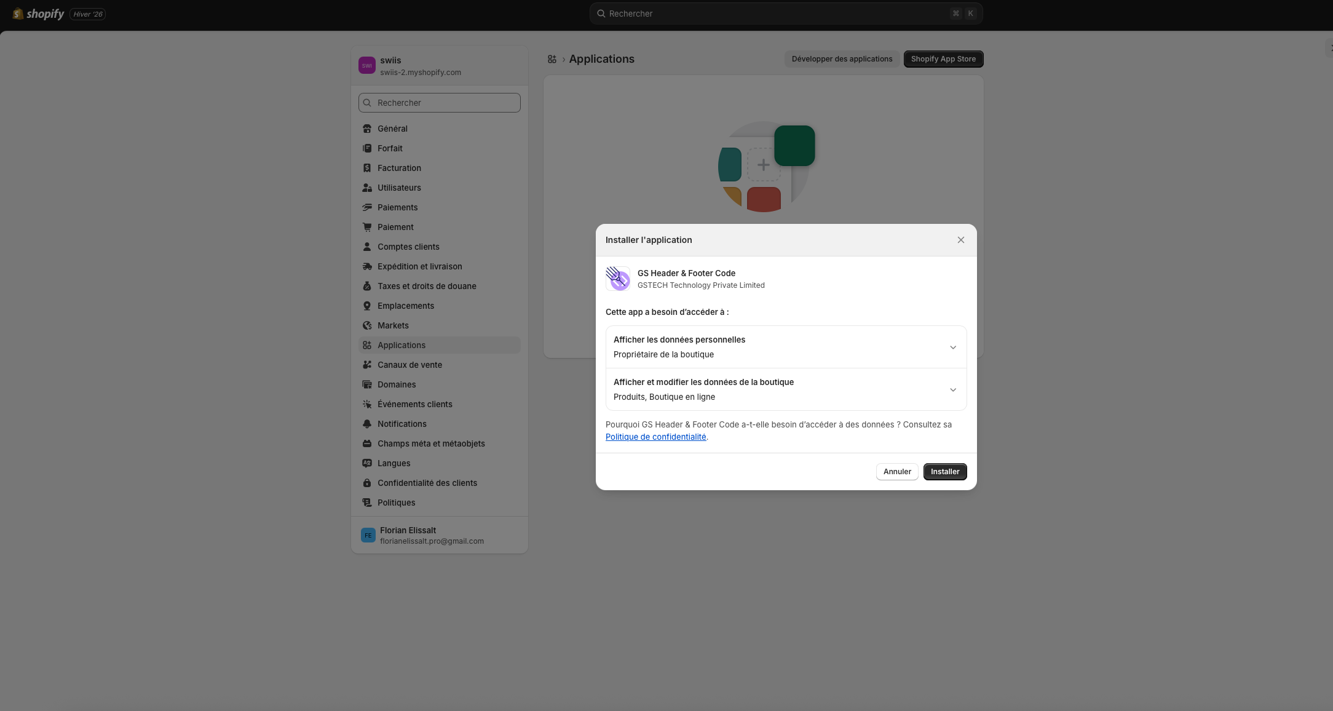
Task: Click the Annuler button
Action: pos(897,472)
